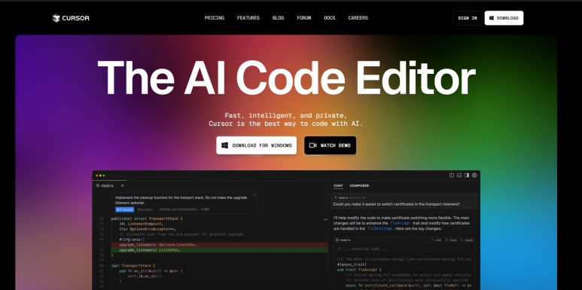582x290 pixels.
Task: Click the '#[async_trait]' line in chat code
Action: [x=352, y=264]
